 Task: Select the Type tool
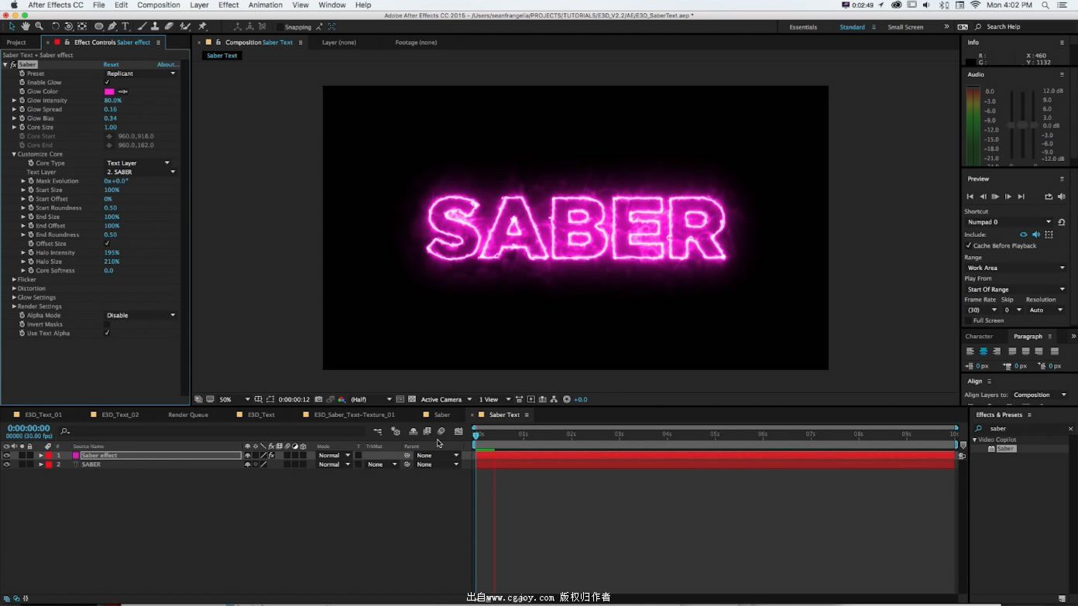[125, 26]
